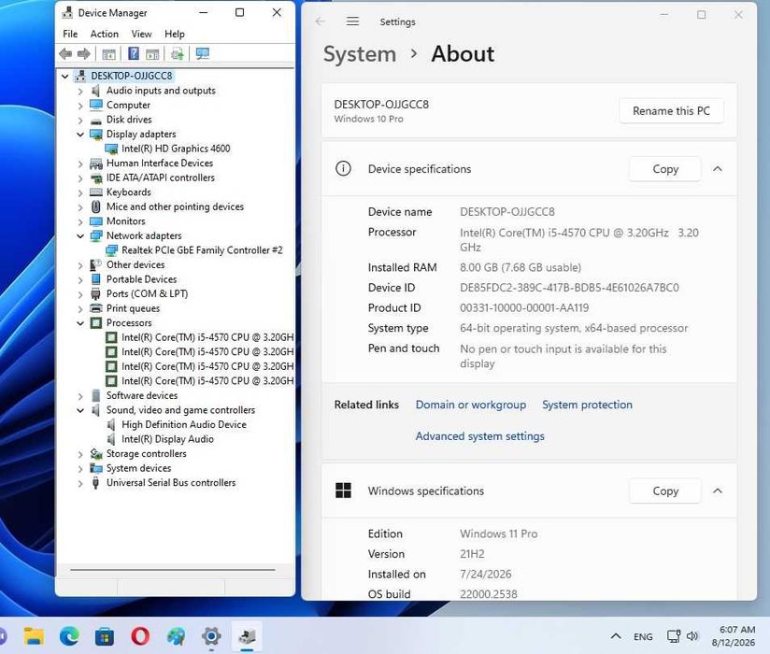770x654 pixels.
Task: Copy the Device specifications
Action: point(665,169)
